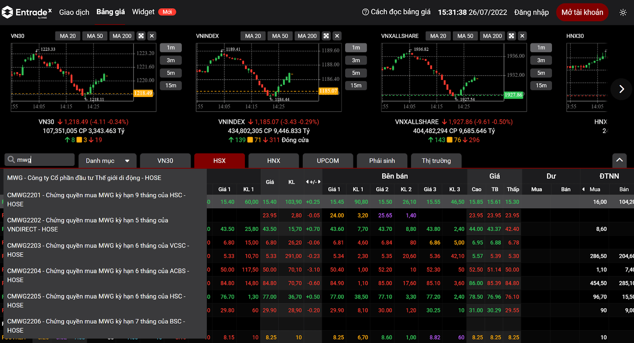Screen dimensions: 634x343
Task: Toggle MA 50 on the VNXALLSHARE chart
Action: [x=465, y=36]
